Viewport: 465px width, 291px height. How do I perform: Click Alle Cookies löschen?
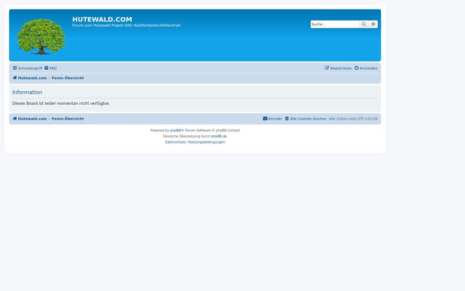305,119
